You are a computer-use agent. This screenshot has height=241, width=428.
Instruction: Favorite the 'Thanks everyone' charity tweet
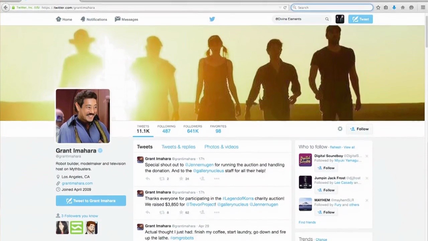(x=181, y=212)
